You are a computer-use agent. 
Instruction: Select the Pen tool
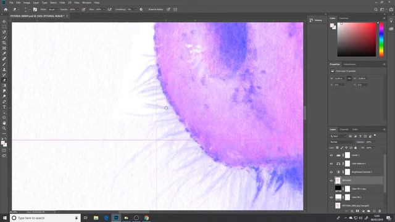pyautogui.click(x=4, y=102)
